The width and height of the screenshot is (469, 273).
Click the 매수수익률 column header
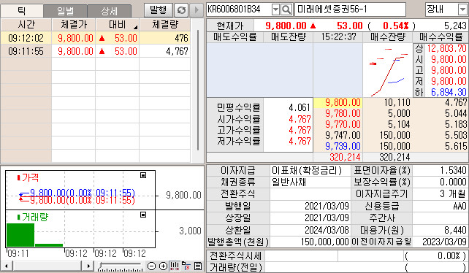click(441, 37)
